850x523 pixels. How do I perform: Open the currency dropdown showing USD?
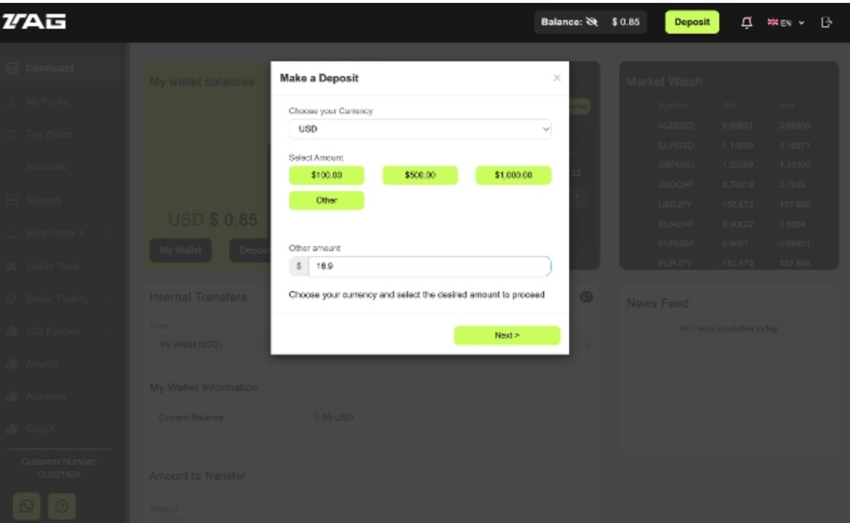coord(420,129)
